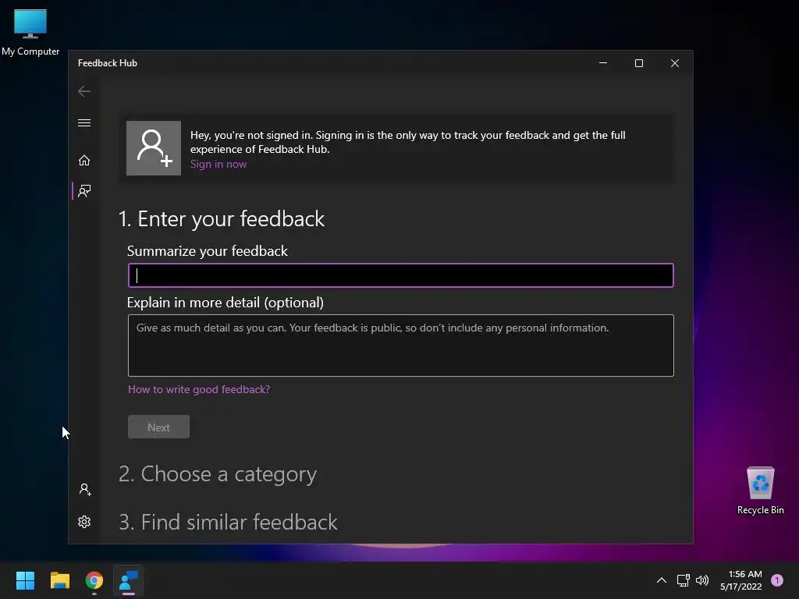Image resolution: width=799 pixels, height=599 pixels.
Task: Open the Windows Start menu
Action: [25, 580]
